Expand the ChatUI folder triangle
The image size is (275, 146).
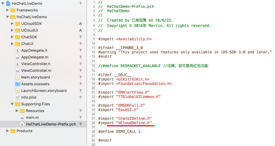tap(12, 44)
